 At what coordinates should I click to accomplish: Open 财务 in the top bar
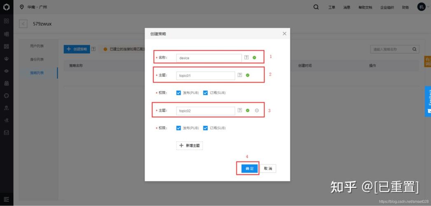[x=405, y=7]
